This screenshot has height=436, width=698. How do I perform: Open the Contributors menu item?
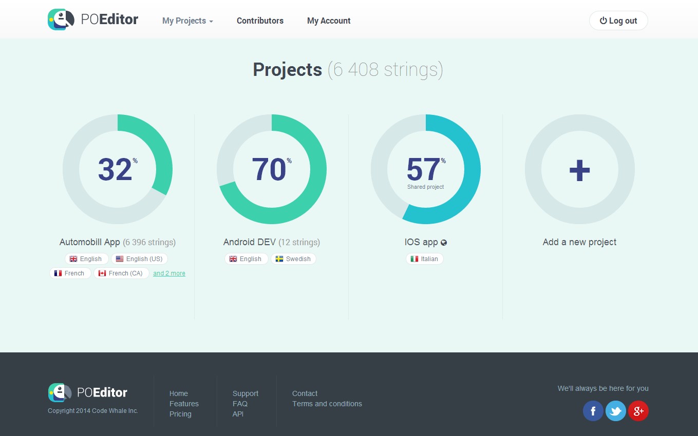coord(260,21)
